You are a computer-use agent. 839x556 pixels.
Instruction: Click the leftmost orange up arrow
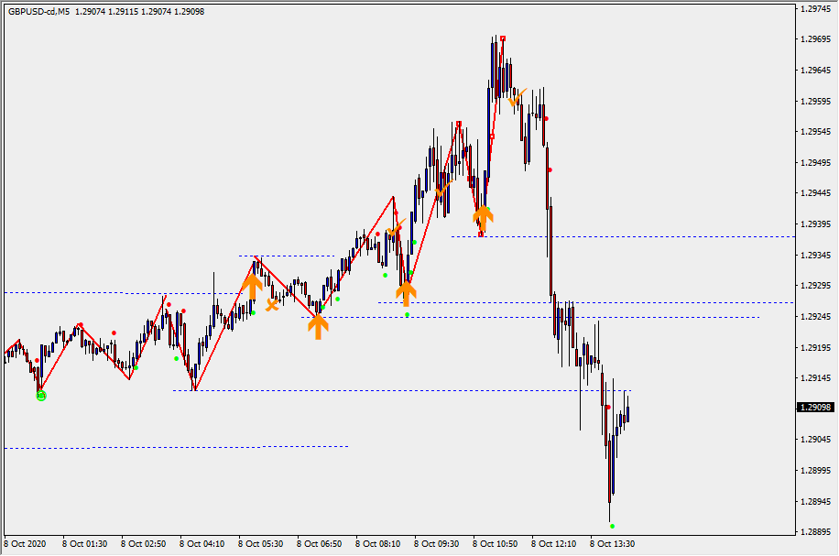point(252,286)
